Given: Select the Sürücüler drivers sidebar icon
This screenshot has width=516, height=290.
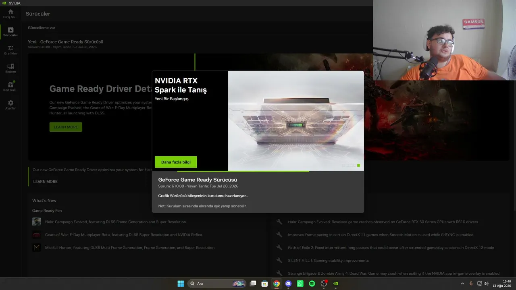Looking at the screenshot, I should click(x=10, y=30).
